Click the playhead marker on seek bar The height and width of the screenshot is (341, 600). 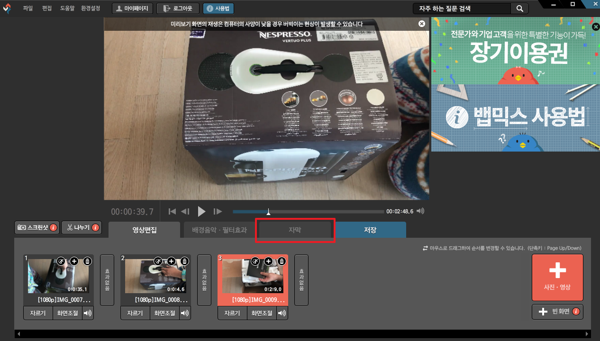click(269, 212)
